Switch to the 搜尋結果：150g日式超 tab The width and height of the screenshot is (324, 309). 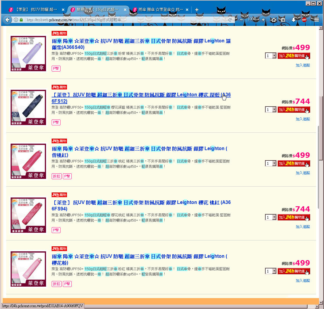(98, 10)
